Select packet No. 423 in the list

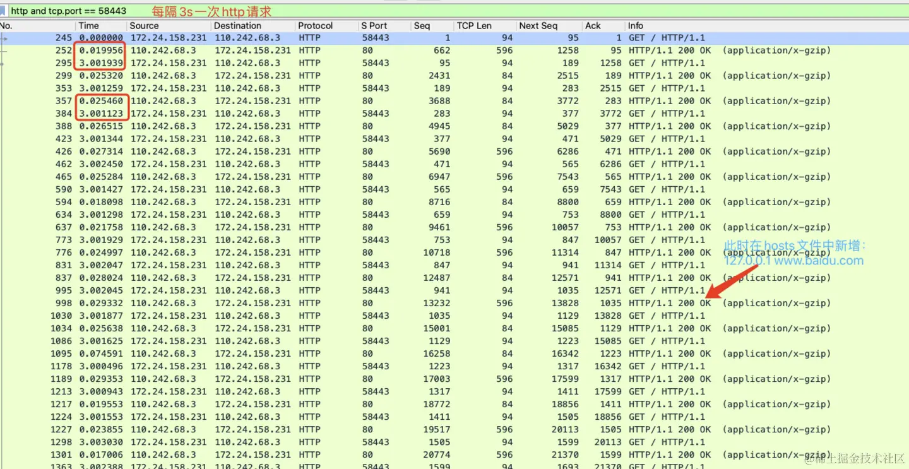click(454, 139)
